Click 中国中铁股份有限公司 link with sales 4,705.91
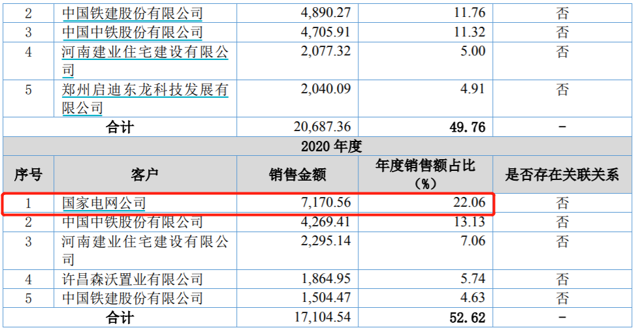The height and width of the screenshot is (330, 634). pos(132,33)
